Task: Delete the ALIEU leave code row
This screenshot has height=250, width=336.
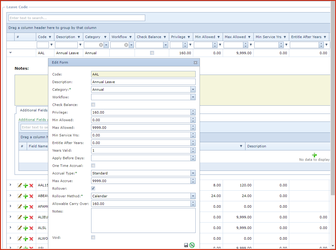Action: pos(31,217)
